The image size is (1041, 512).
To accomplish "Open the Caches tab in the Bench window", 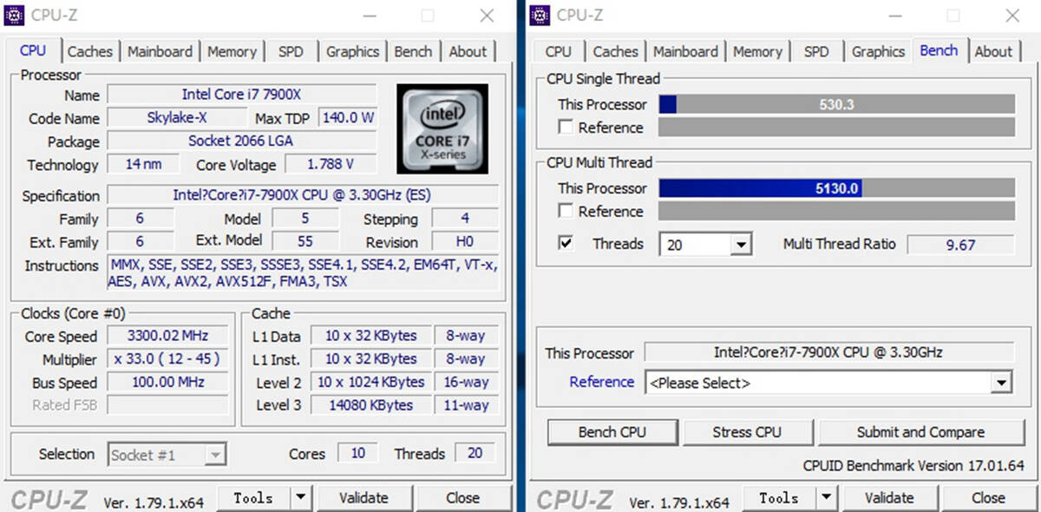I will click(x=616, y=51).
